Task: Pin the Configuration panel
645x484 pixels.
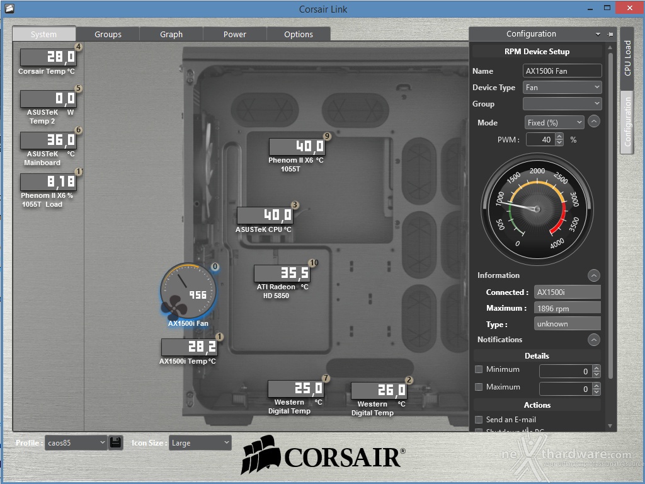Action: click(610, 34)
